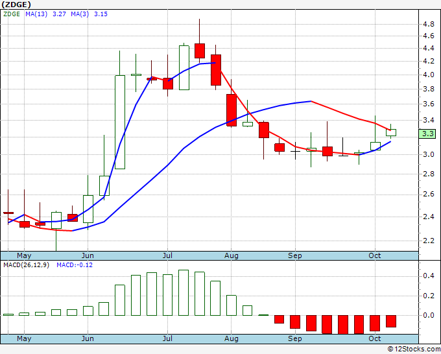Click the Aug label on price chart axis

coord(232,256)
